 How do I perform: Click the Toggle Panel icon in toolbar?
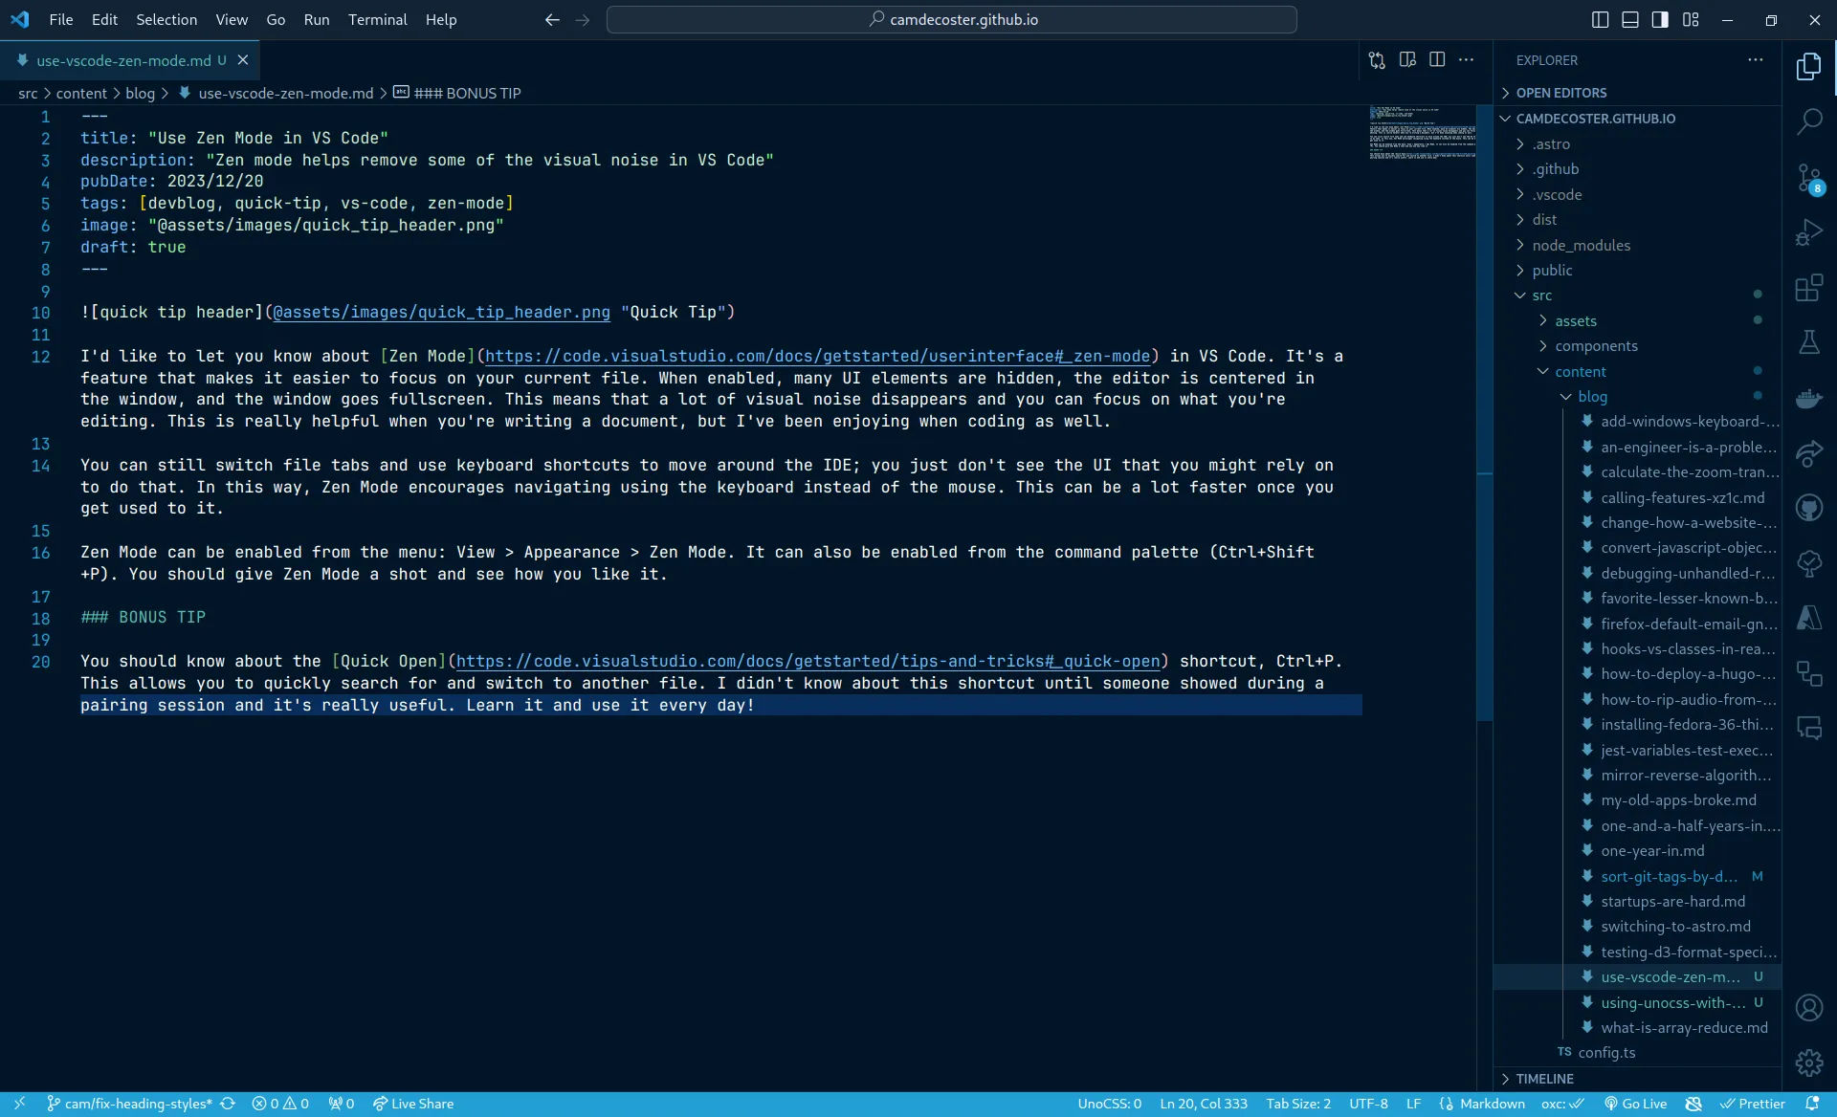(x=1631, y=18)
